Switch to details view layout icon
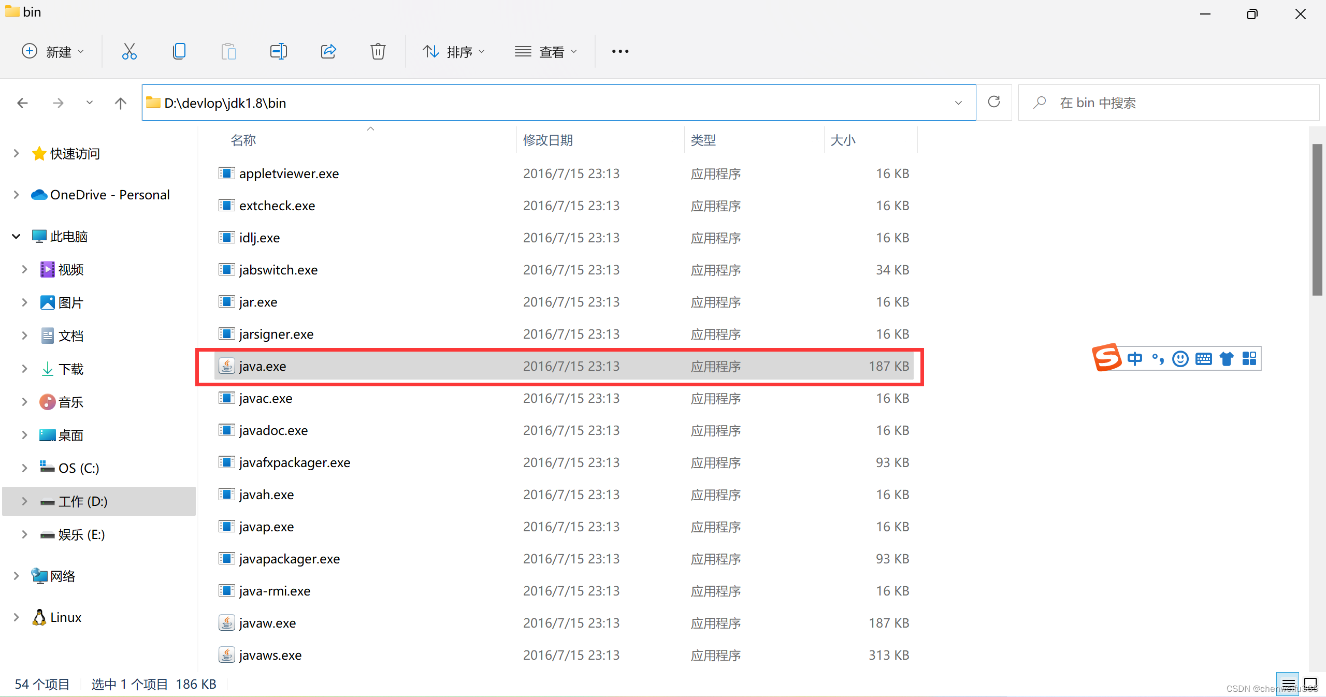The width and height of the screenshot is (1326, 697). (x=1288, y=684)
